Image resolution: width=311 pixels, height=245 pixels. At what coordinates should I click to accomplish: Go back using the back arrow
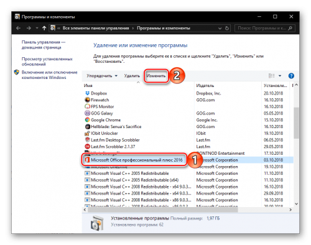click(x=19, y=28)
